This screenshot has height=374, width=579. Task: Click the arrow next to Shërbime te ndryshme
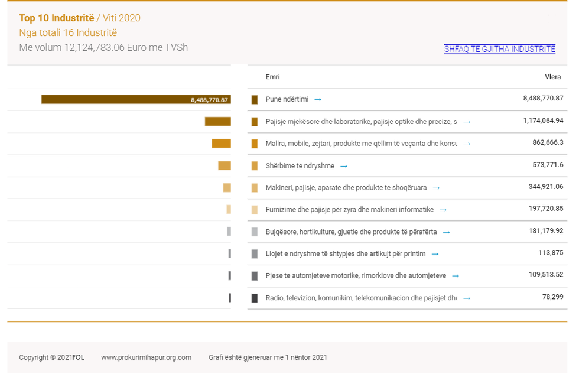(344, 166)
